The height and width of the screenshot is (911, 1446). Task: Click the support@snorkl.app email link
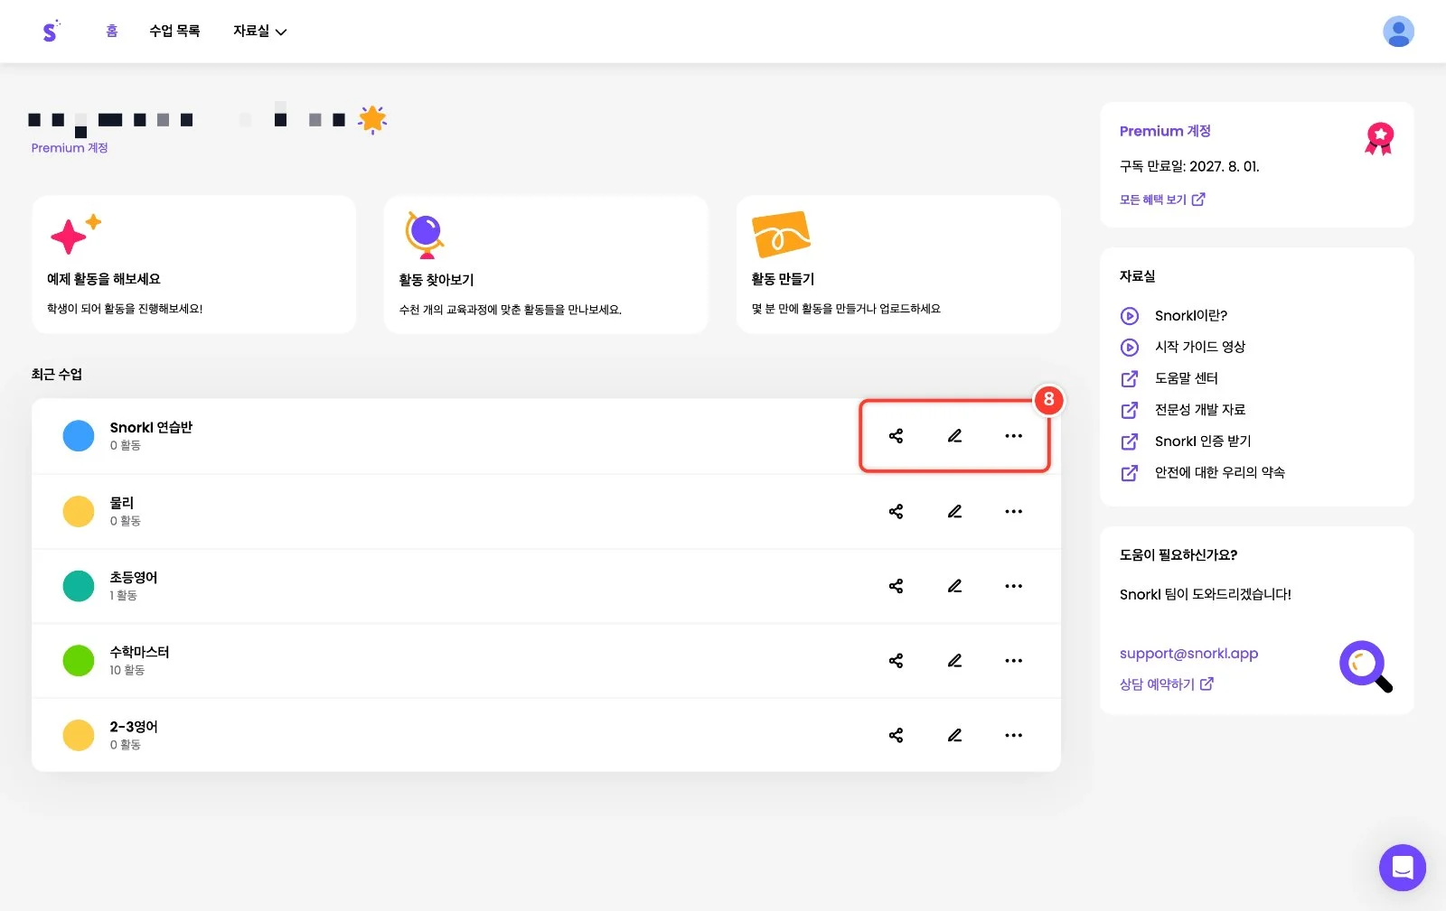click(1188, 654)
